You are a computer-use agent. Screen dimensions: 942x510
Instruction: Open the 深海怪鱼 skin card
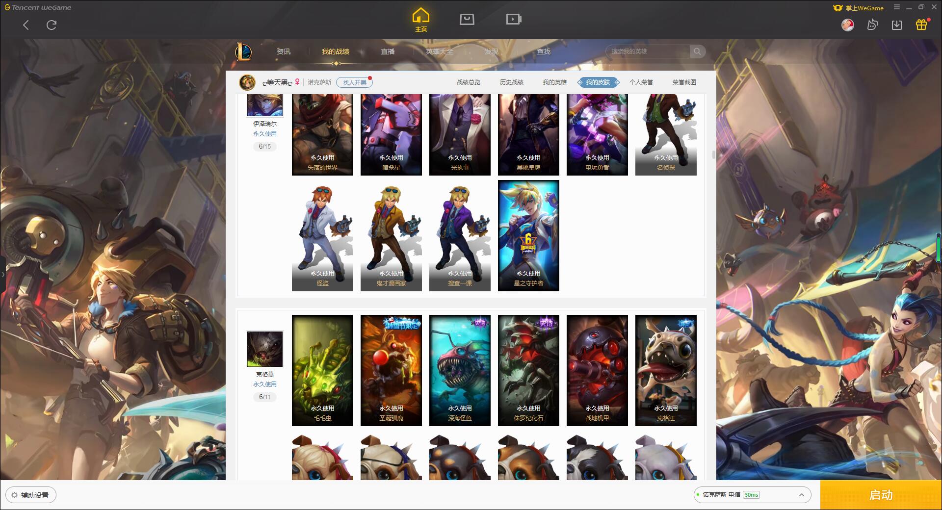click(460, 370)
